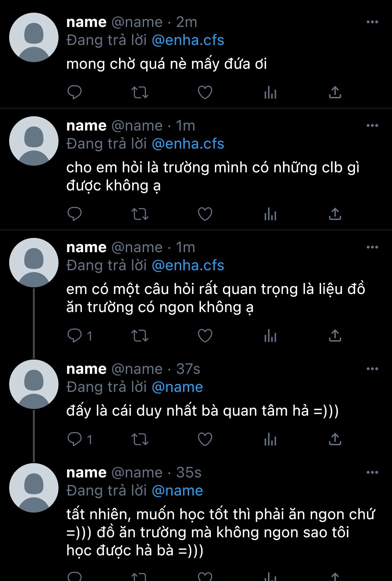Viewport: 392px width, 581px height.
Task: Reply to the 'mong chờ quá nè' tweet
Action: click(75, 93)
